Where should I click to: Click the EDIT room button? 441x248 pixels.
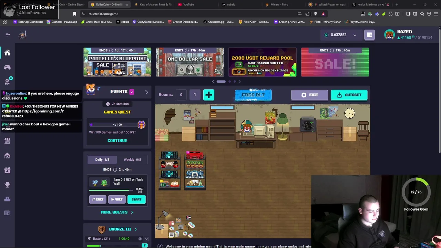[x=309, y=95]
